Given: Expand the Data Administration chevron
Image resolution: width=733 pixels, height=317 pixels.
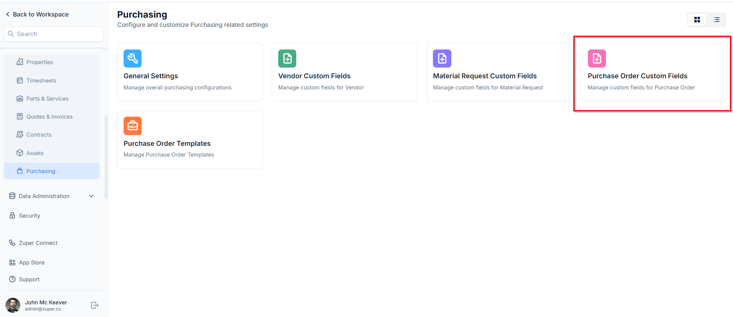Looking at the screenshot, I should (91, 196).
